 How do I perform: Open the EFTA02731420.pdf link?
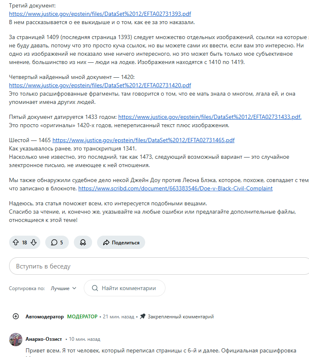[x=100, y=85]
